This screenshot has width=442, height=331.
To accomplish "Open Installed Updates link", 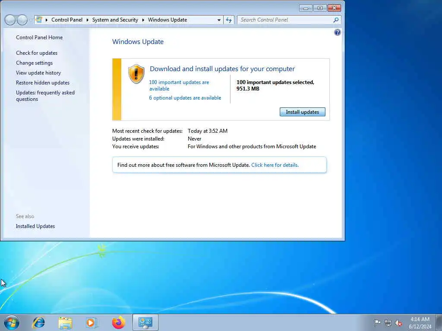I will click(35, 226).
